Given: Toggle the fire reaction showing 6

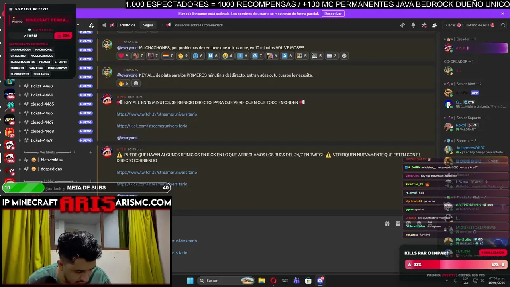Looking at the screenshot, I should click(124, 83).
